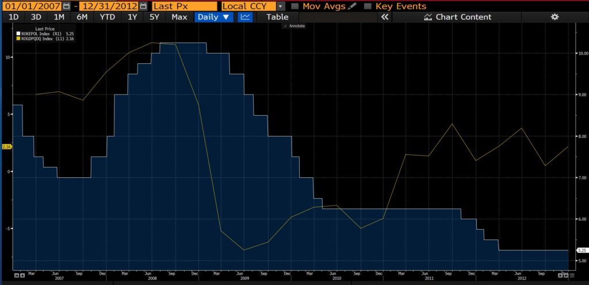Expand the Local CCY currency dropdown

281,6
